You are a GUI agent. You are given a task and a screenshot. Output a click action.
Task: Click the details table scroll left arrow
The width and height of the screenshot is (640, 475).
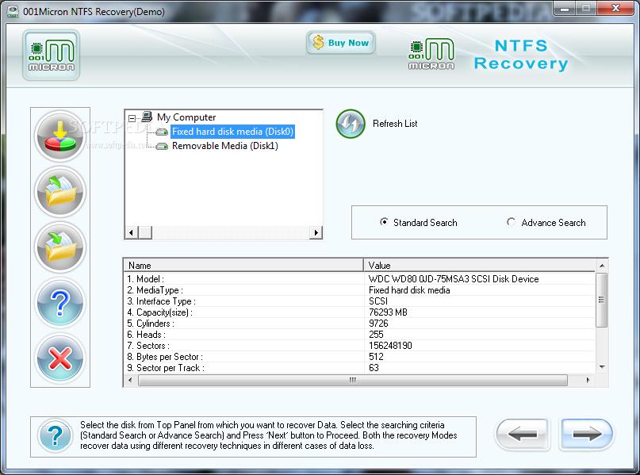pos(130,381)
